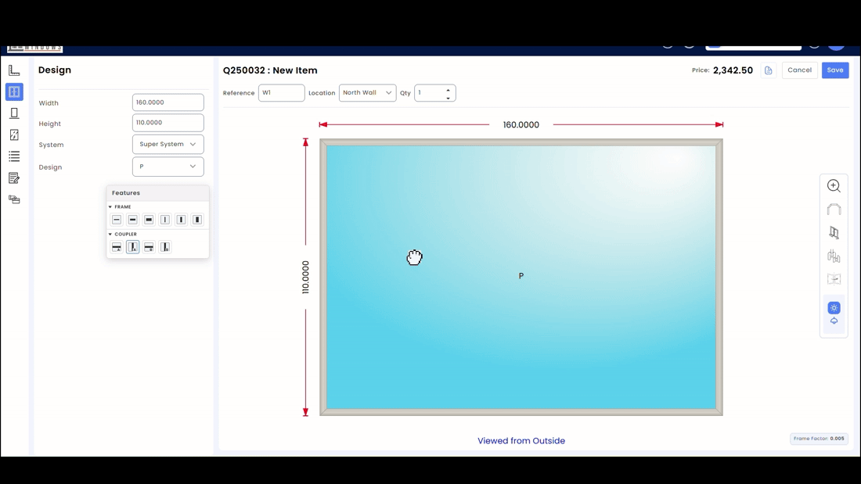The image size is (861, 484).
Task: Add medium horizontal frame bar
Action: (x=132, y=220)
